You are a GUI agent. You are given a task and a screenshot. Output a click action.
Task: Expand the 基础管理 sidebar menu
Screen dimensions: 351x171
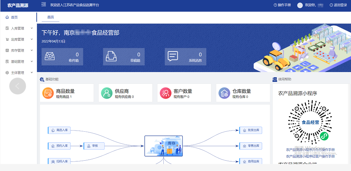tap(18, 61)
